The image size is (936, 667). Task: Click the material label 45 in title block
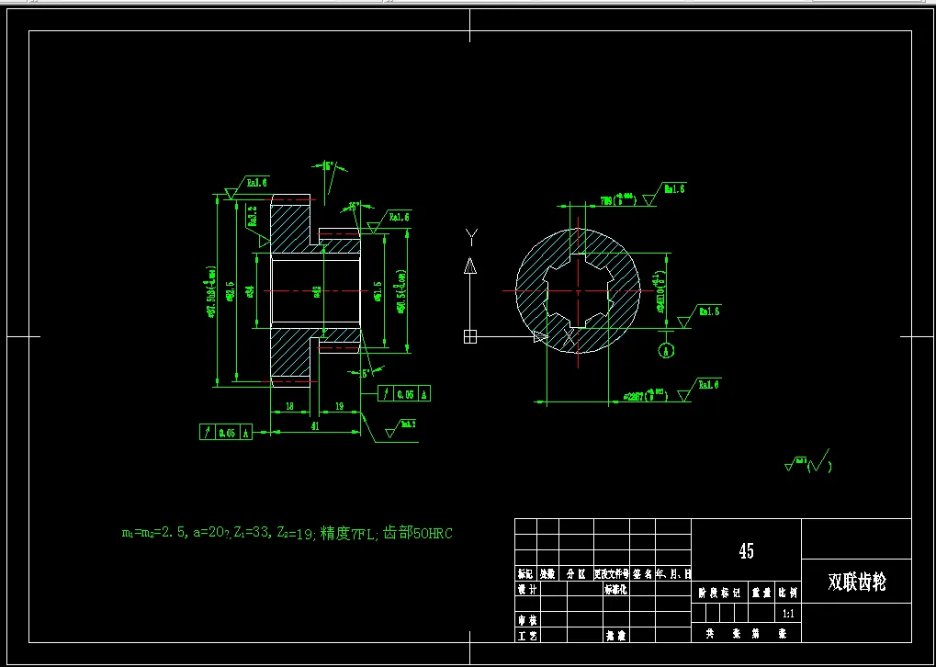point(749,550)
